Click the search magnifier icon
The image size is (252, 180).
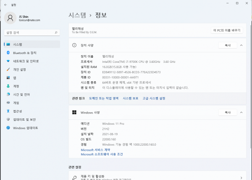[56, 33]
